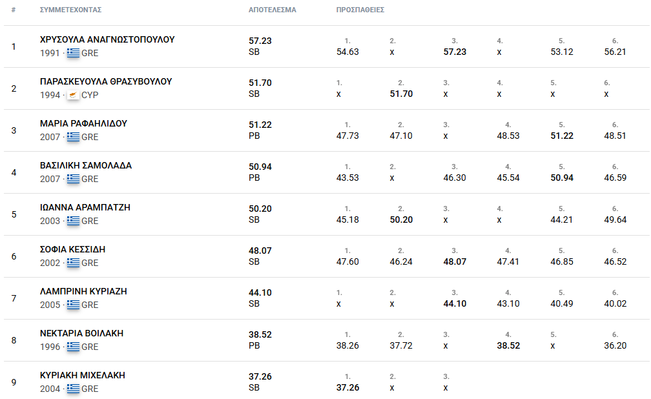Click the Greek flag for Λαμπρινή Κυριαζή
Screen dimensions: 651x399
tap(73, 305)
